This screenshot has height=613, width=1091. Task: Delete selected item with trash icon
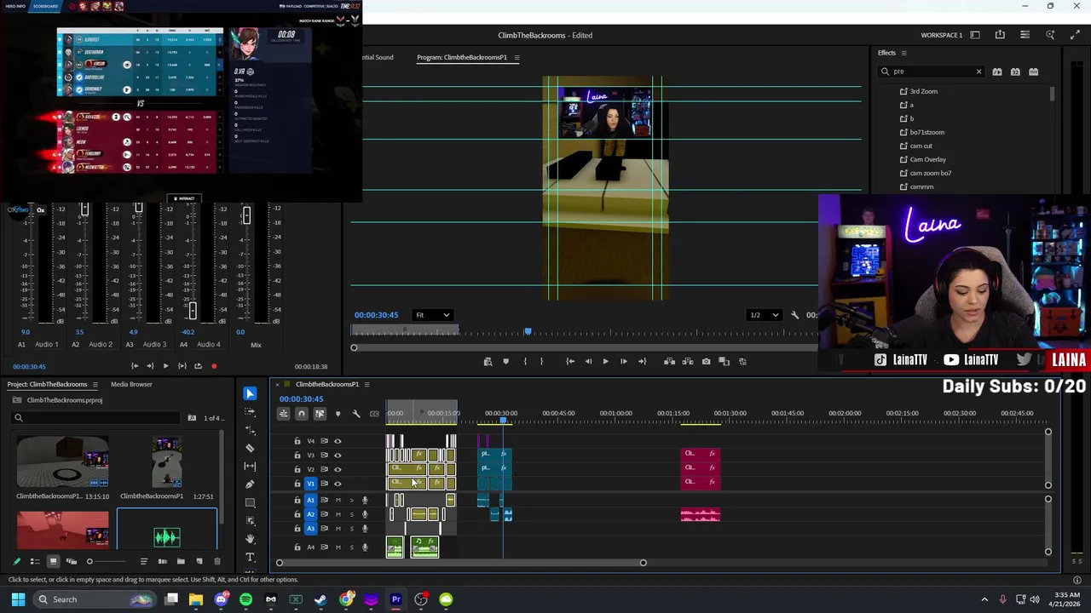(216, 562)
